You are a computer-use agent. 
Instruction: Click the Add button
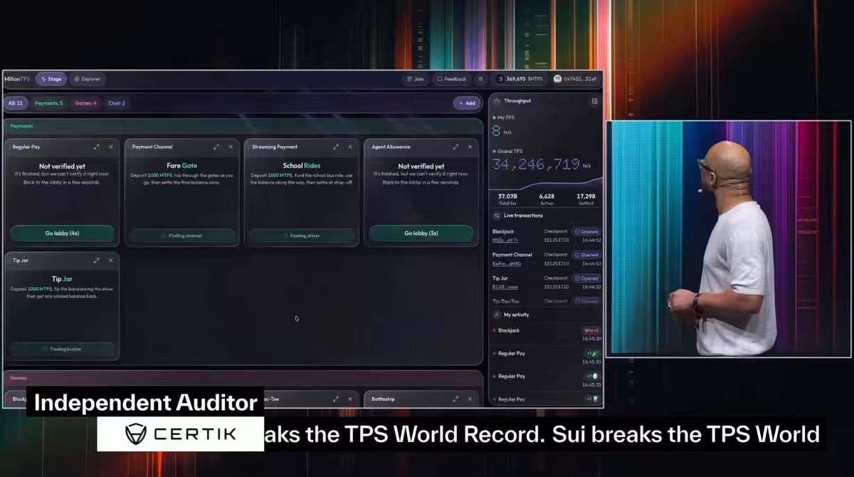pos(467,103)
